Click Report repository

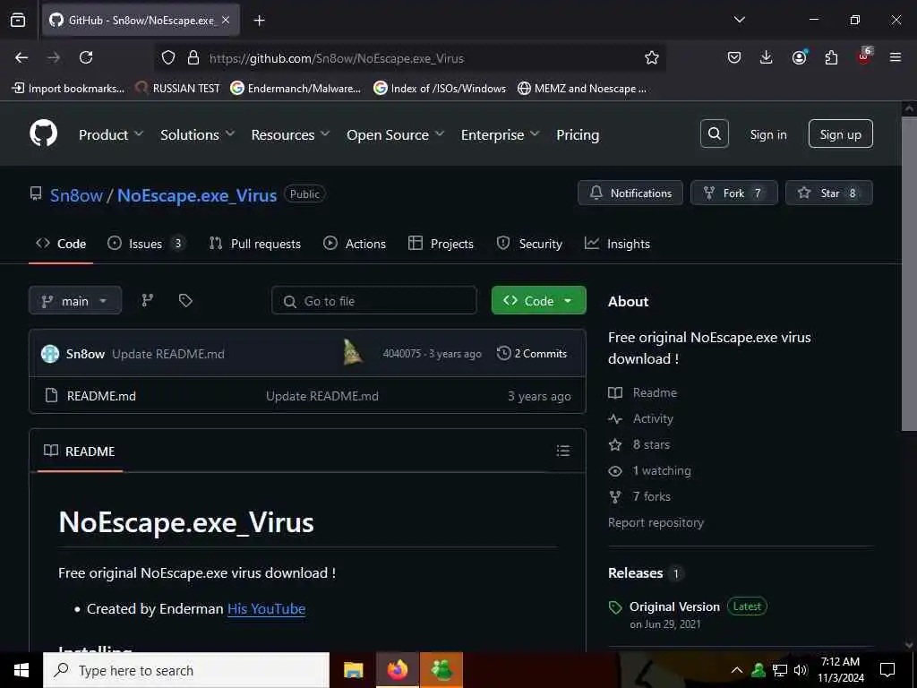[656, 522]
